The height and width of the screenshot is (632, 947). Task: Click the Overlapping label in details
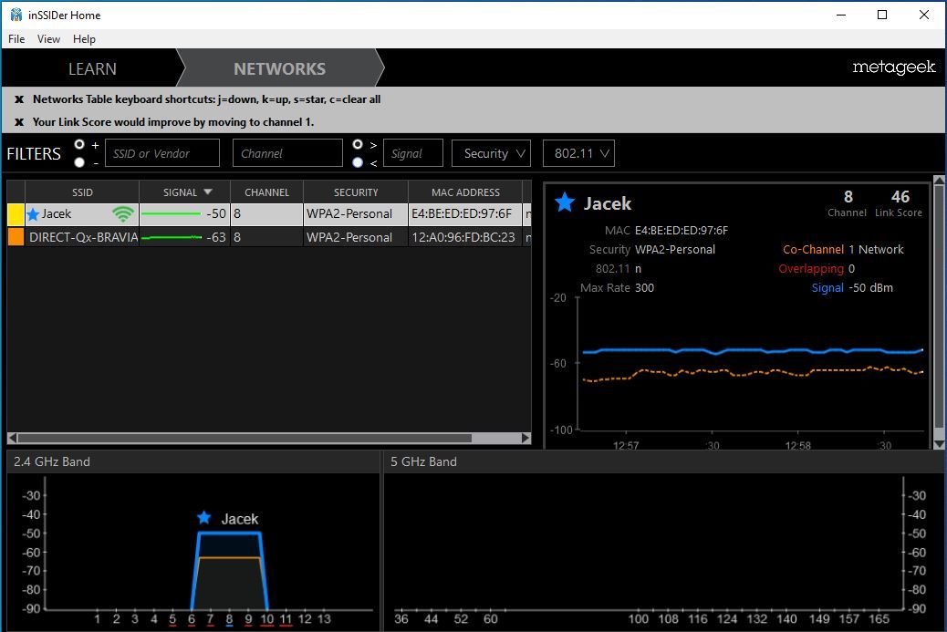pyautogui.click(x=811, y=269)
